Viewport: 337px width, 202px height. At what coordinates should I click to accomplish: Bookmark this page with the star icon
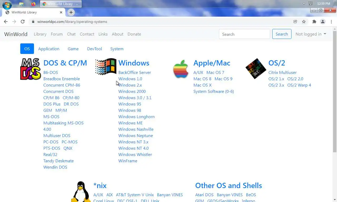tap(304, 22)
